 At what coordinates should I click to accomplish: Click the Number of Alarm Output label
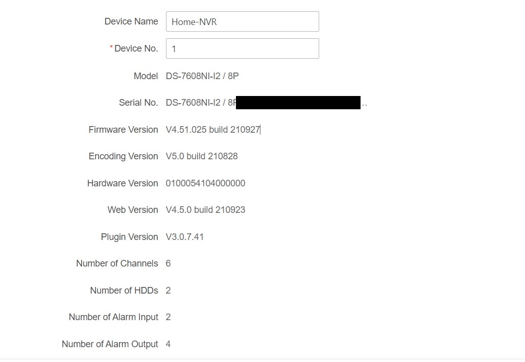[110, 344]
